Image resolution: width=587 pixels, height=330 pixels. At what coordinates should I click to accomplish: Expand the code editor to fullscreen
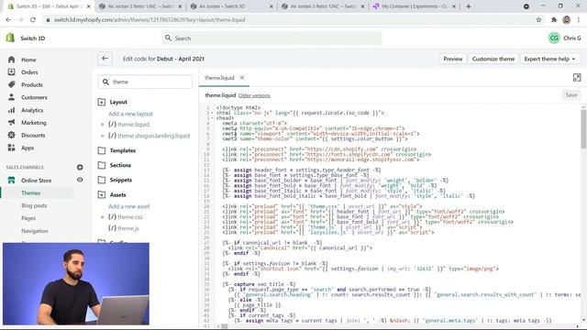pos(577,77)
